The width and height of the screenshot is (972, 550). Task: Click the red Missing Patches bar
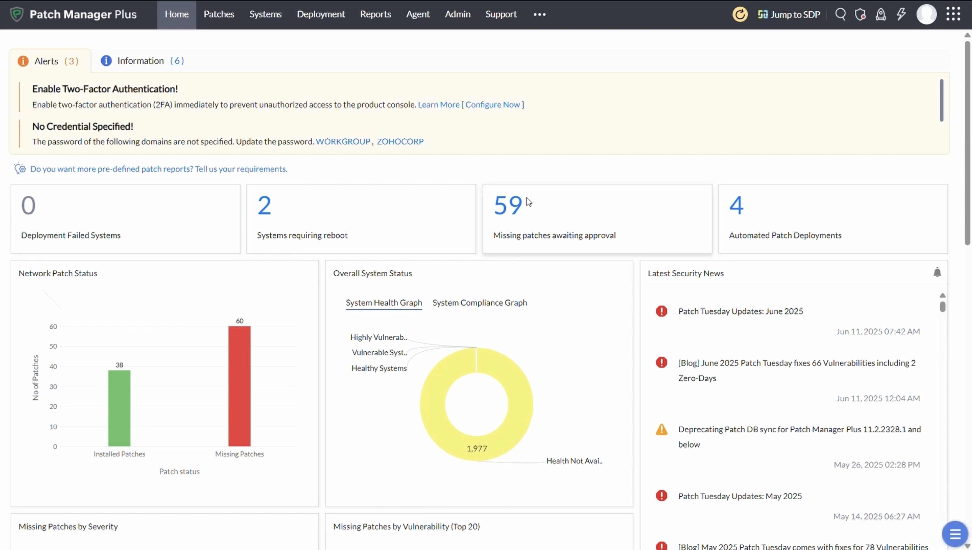point(239,386)
